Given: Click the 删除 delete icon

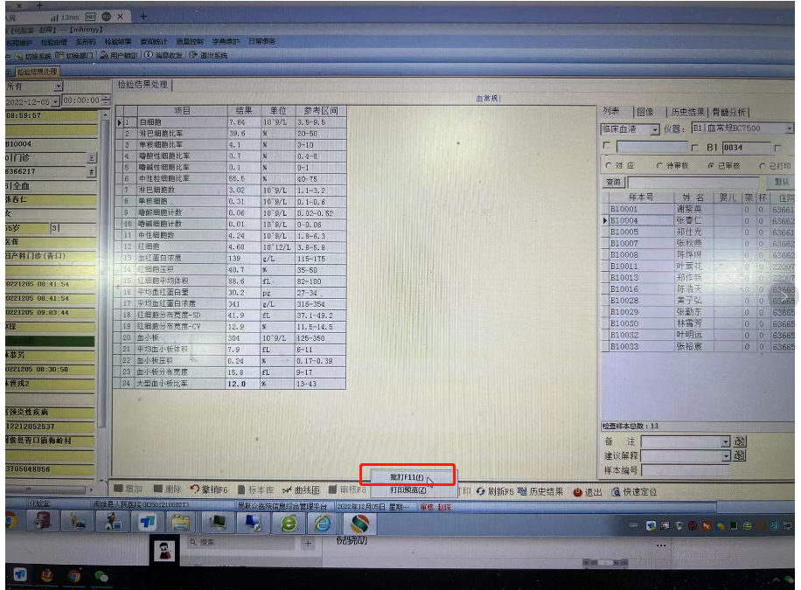Looking at the screenshot, I should (158, 489).
